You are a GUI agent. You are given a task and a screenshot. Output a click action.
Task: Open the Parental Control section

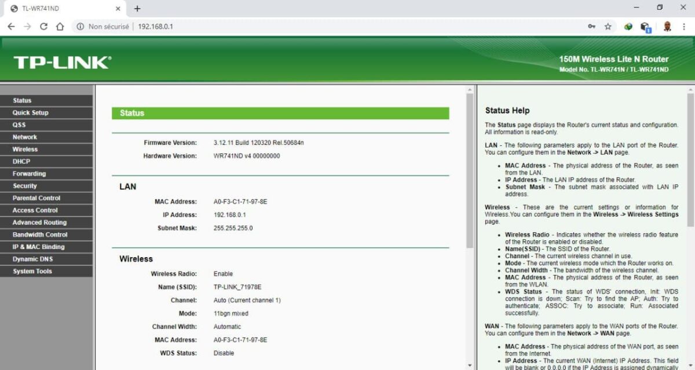pos(36,198)
